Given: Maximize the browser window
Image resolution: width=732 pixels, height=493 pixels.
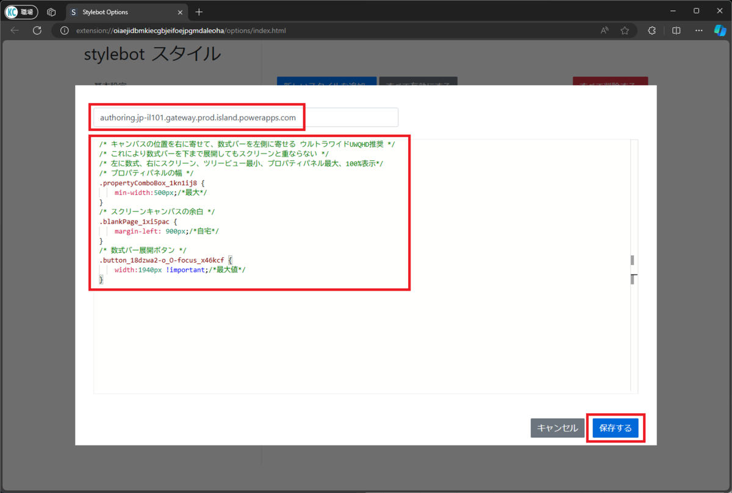Looking at the screenshot, I should [x=696, y=11].
